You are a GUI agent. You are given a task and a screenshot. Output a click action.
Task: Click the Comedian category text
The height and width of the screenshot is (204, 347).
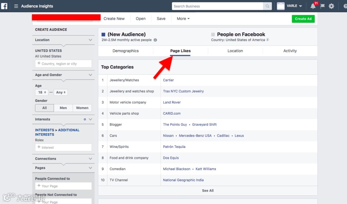tap(118, 169)
